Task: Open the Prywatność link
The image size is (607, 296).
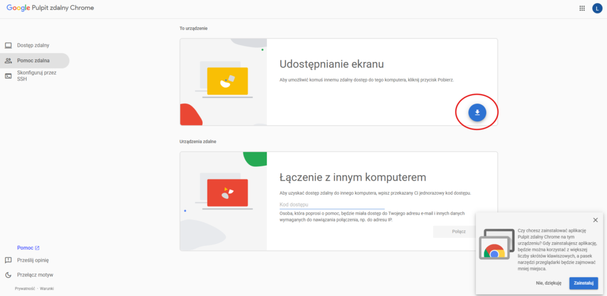Action: (x=25, y=289)
